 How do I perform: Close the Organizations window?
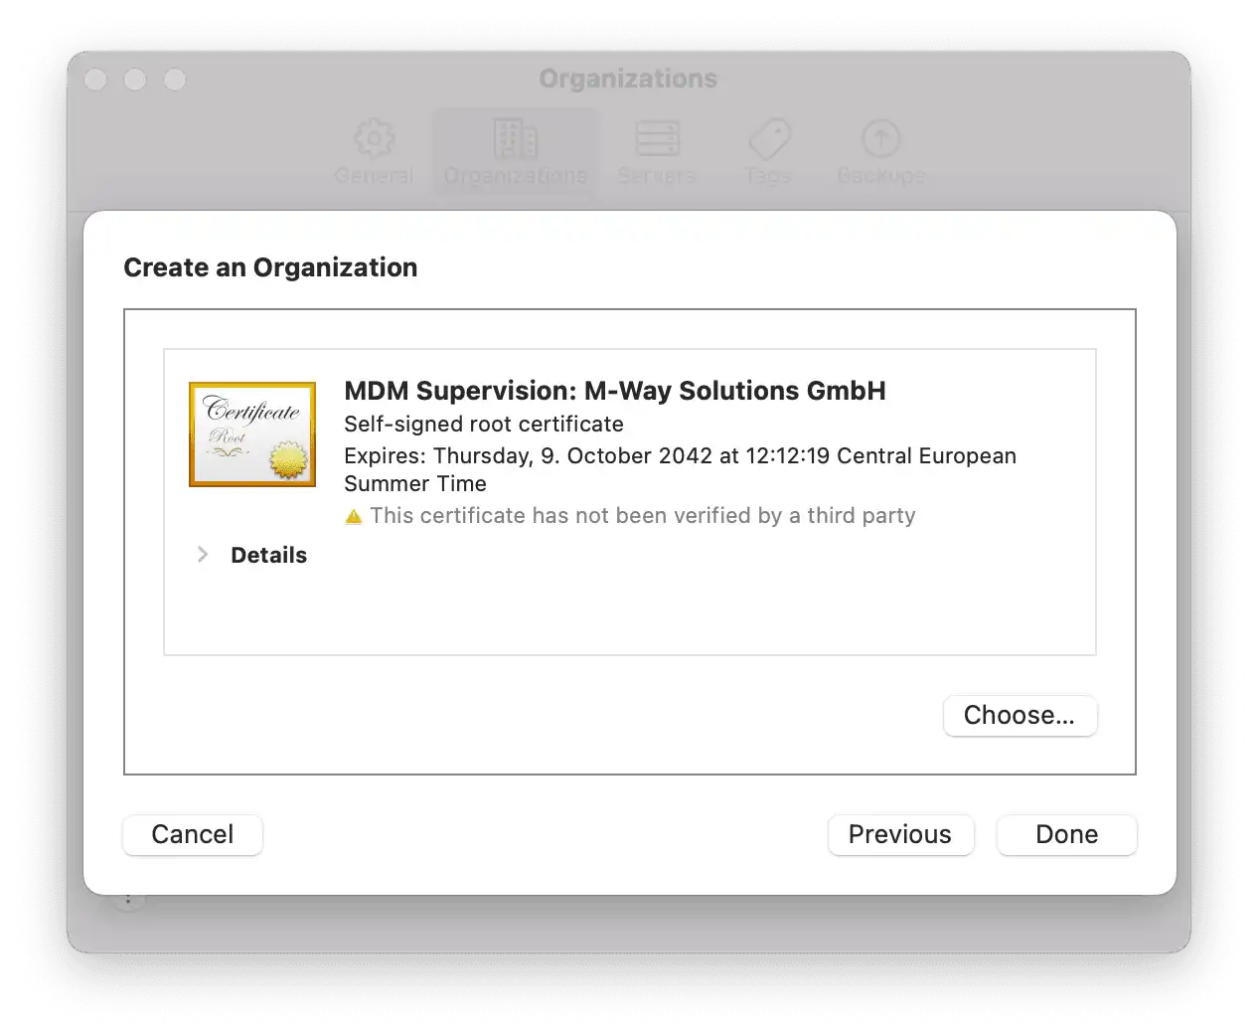[96, 80]
